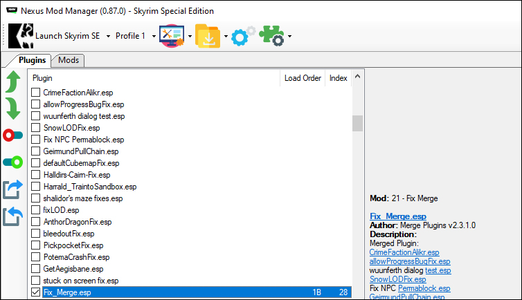This screenshot has width=522, height=300.
Task: Check the fixLOD.esp checkbox
Action: 35,209
